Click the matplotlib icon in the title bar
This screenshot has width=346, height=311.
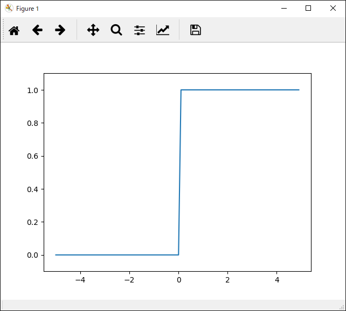9,9
